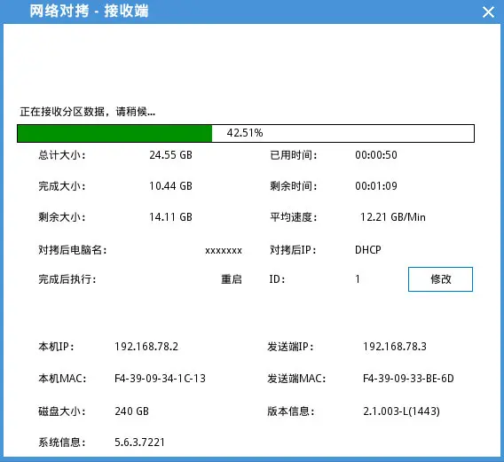Click the 磁盘大小 label

[x=62, y=411]
